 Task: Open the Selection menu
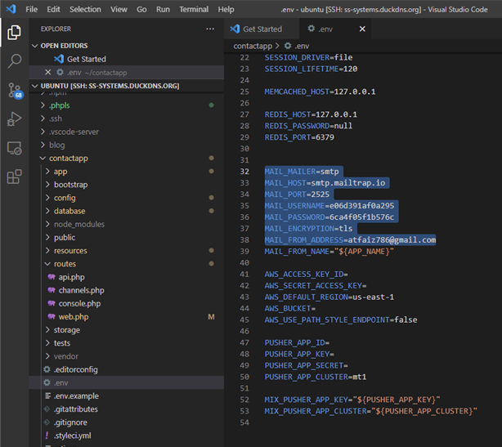click(x=85, y=9)
